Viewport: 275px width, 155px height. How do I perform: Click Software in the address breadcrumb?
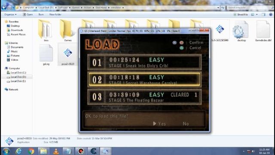[63, 8]
